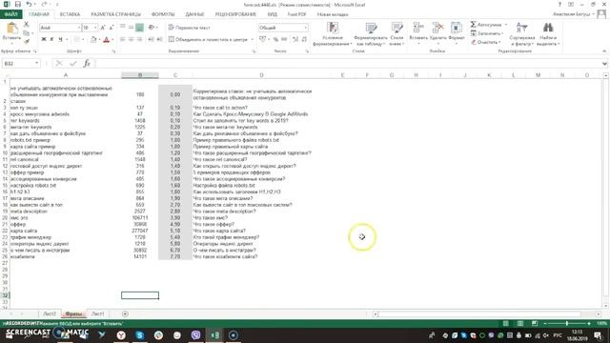Open the font size dropdown
Screen dimensions: 610x343
click(x=95, y=28)
